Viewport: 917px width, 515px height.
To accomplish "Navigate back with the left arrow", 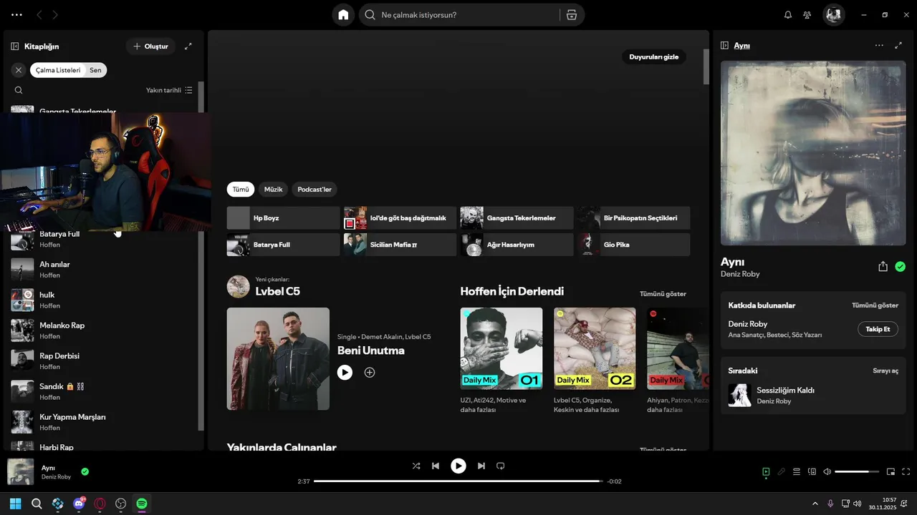I will (39, 15).
